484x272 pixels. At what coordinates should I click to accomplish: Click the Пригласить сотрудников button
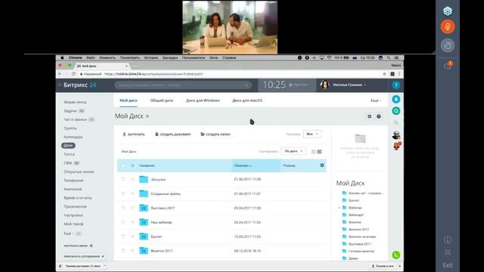coord(84,256)
